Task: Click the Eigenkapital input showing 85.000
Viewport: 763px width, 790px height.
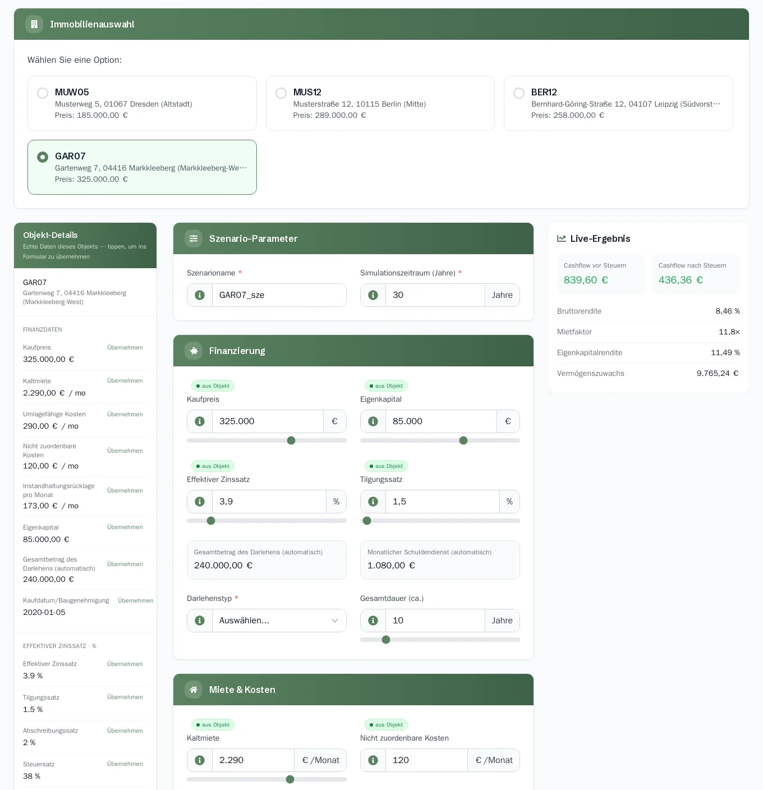Action: (x=442, y=421)
